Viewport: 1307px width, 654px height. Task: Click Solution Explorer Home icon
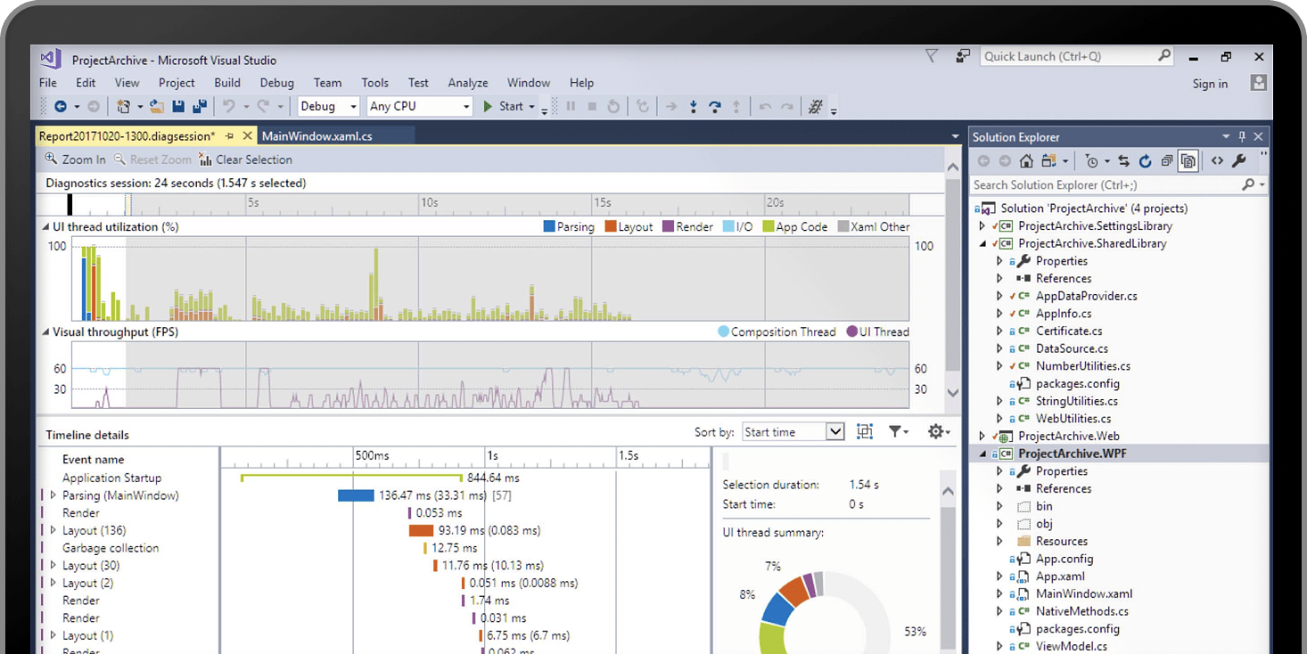pyautogui.click(x=1026, y=161)
